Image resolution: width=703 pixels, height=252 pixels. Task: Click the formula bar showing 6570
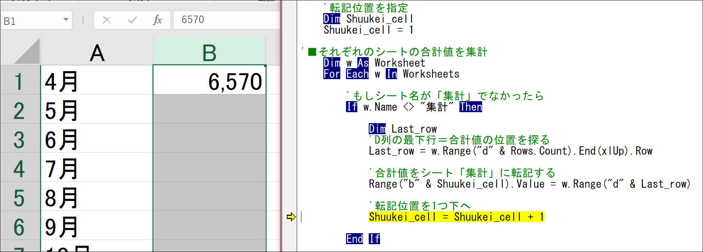[x=227, y=20]
